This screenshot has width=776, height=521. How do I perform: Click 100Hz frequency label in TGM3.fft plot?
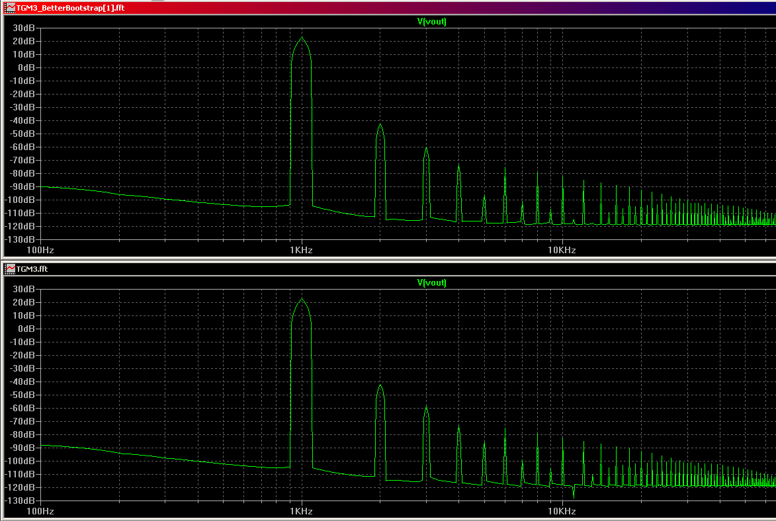pyautogui.click(x=40, y=511)
